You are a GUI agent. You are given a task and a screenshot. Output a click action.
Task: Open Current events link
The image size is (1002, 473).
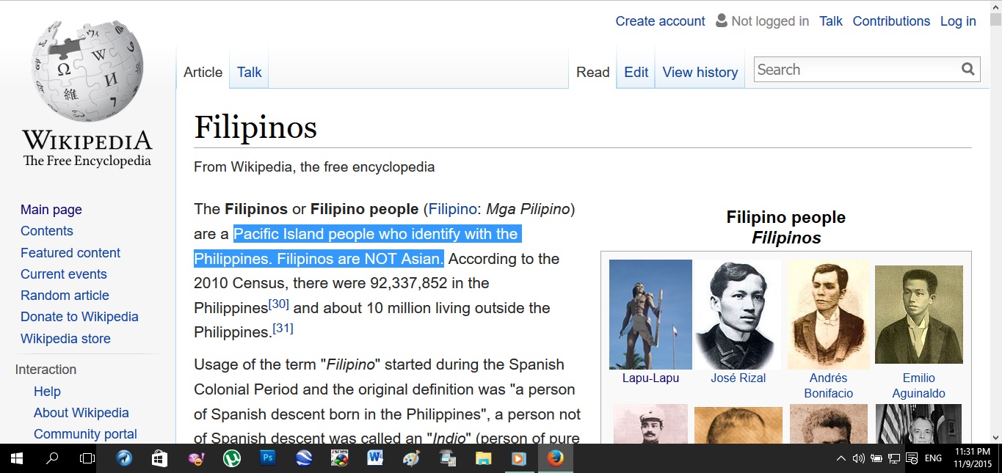[x=64, y=274]
